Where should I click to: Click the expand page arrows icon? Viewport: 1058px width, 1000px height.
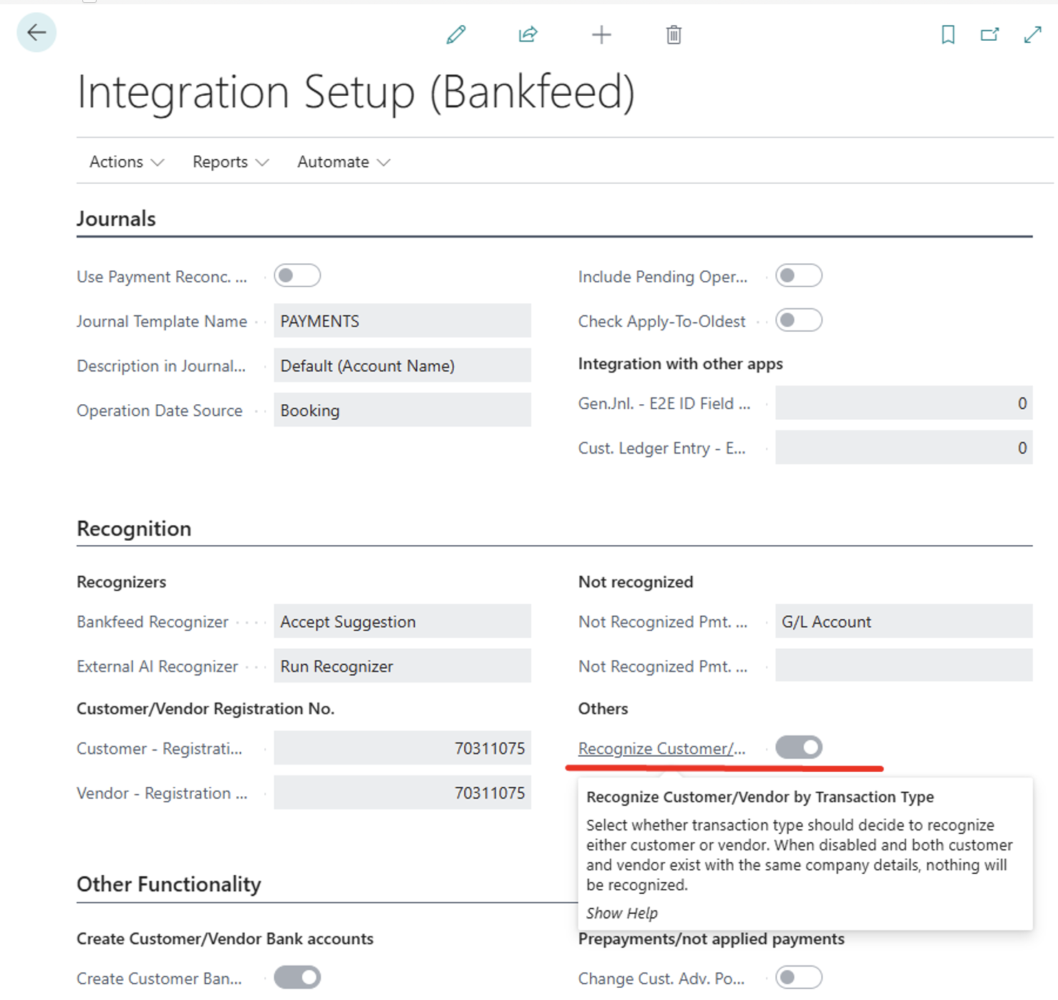point(1032,34)
